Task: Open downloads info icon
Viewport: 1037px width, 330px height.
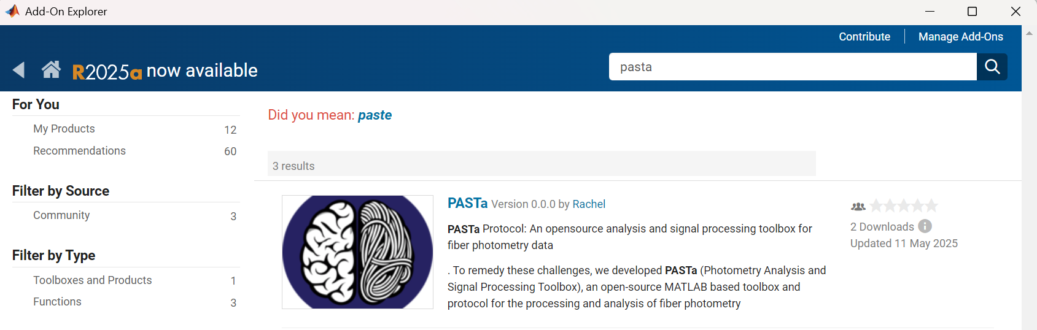Action: [925, 226]
